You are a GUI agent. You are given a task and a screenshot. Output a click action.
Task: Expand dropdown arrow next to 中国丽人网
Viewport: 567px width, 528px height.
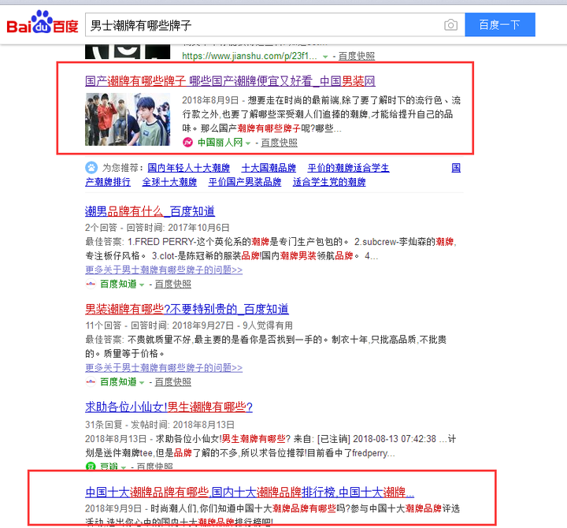[x=248, y=143]
